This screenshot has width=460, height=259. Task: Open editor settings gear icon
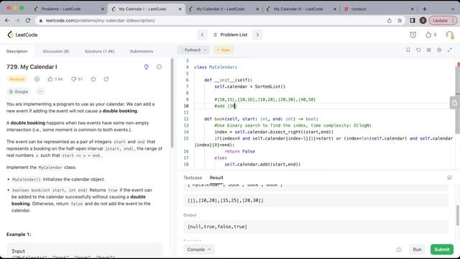click(439, 50)
